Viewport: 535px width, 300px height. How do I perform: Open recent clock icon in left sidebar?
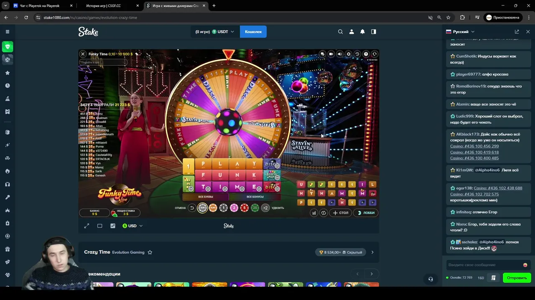pos(8,86)
